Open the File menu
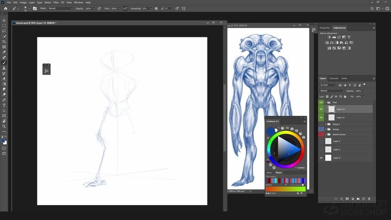 click(9, 3)
